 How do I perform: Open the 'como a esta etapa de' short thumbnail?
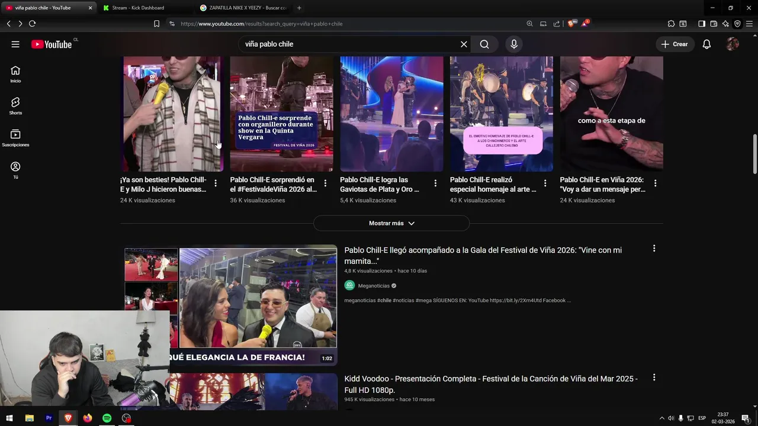(x=612, y=114)
